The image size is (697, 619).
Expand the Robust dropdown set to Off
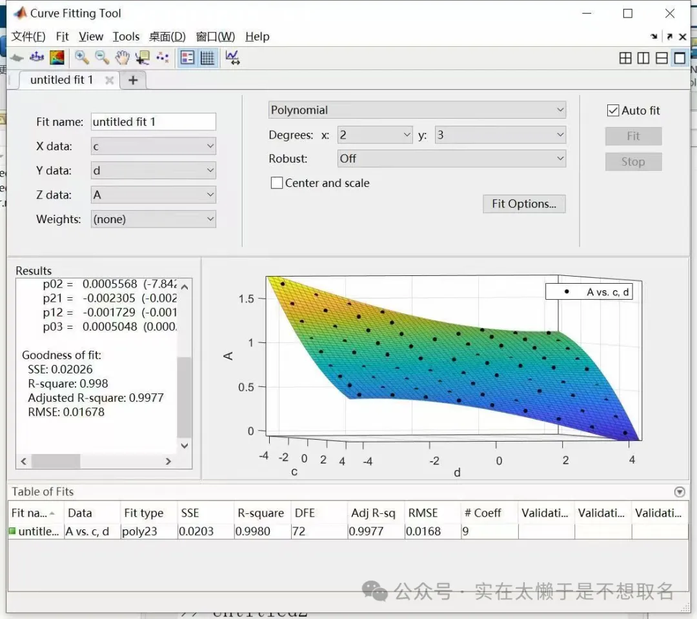(x=451, y=159)
